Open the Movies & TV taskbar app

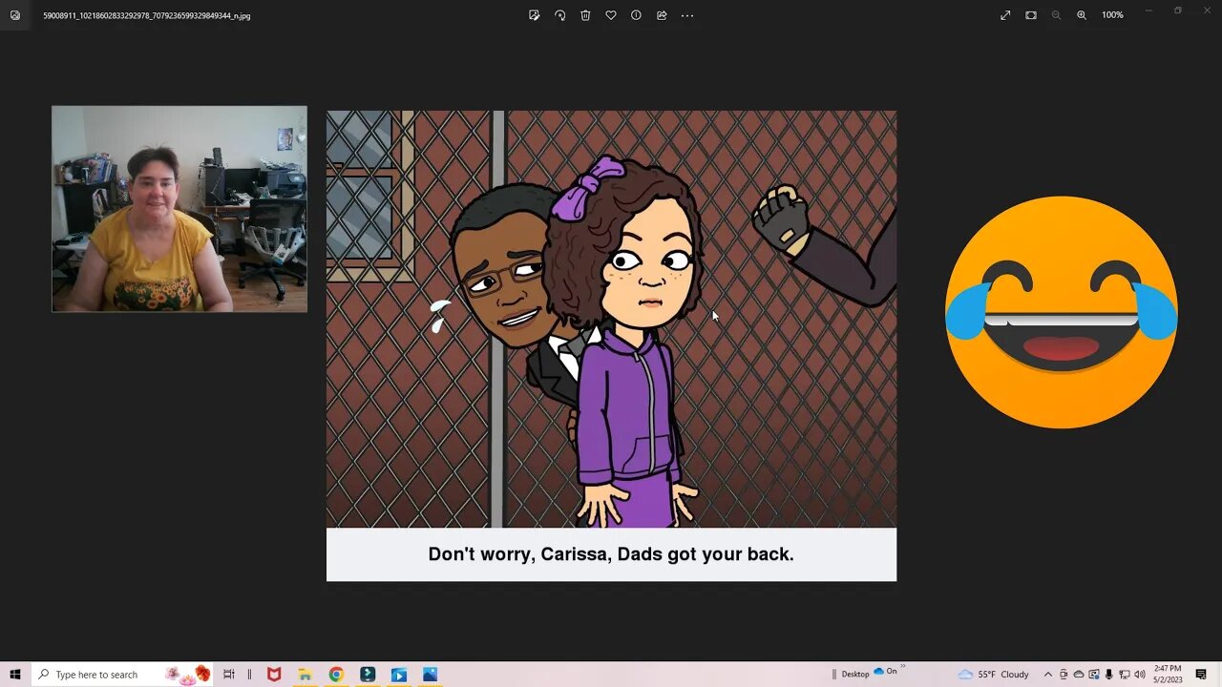tap(399, 675)
